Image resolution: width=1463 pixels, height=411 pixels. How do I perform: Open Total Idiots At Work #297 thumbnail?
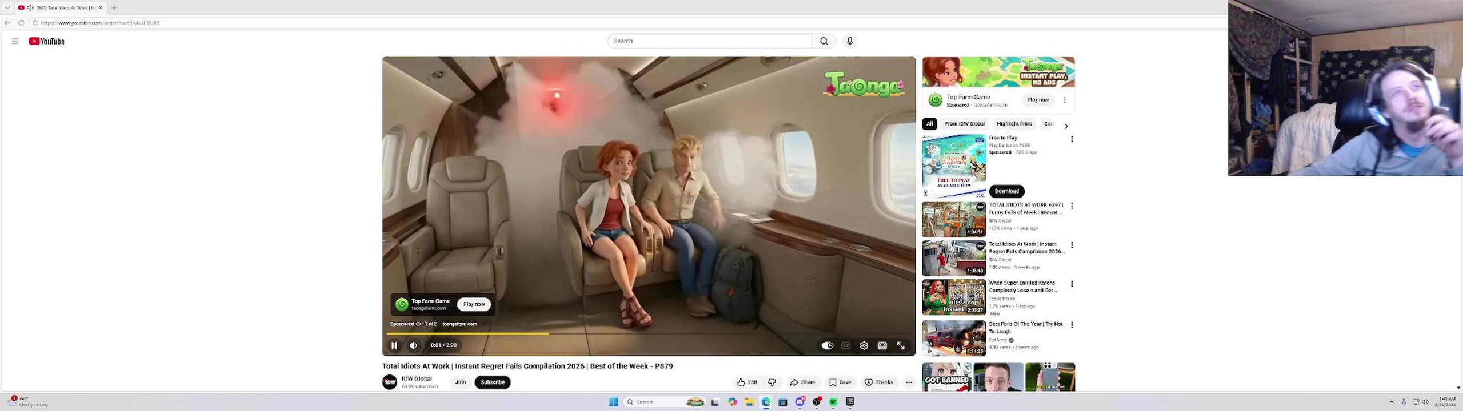[x=954, y=219]
